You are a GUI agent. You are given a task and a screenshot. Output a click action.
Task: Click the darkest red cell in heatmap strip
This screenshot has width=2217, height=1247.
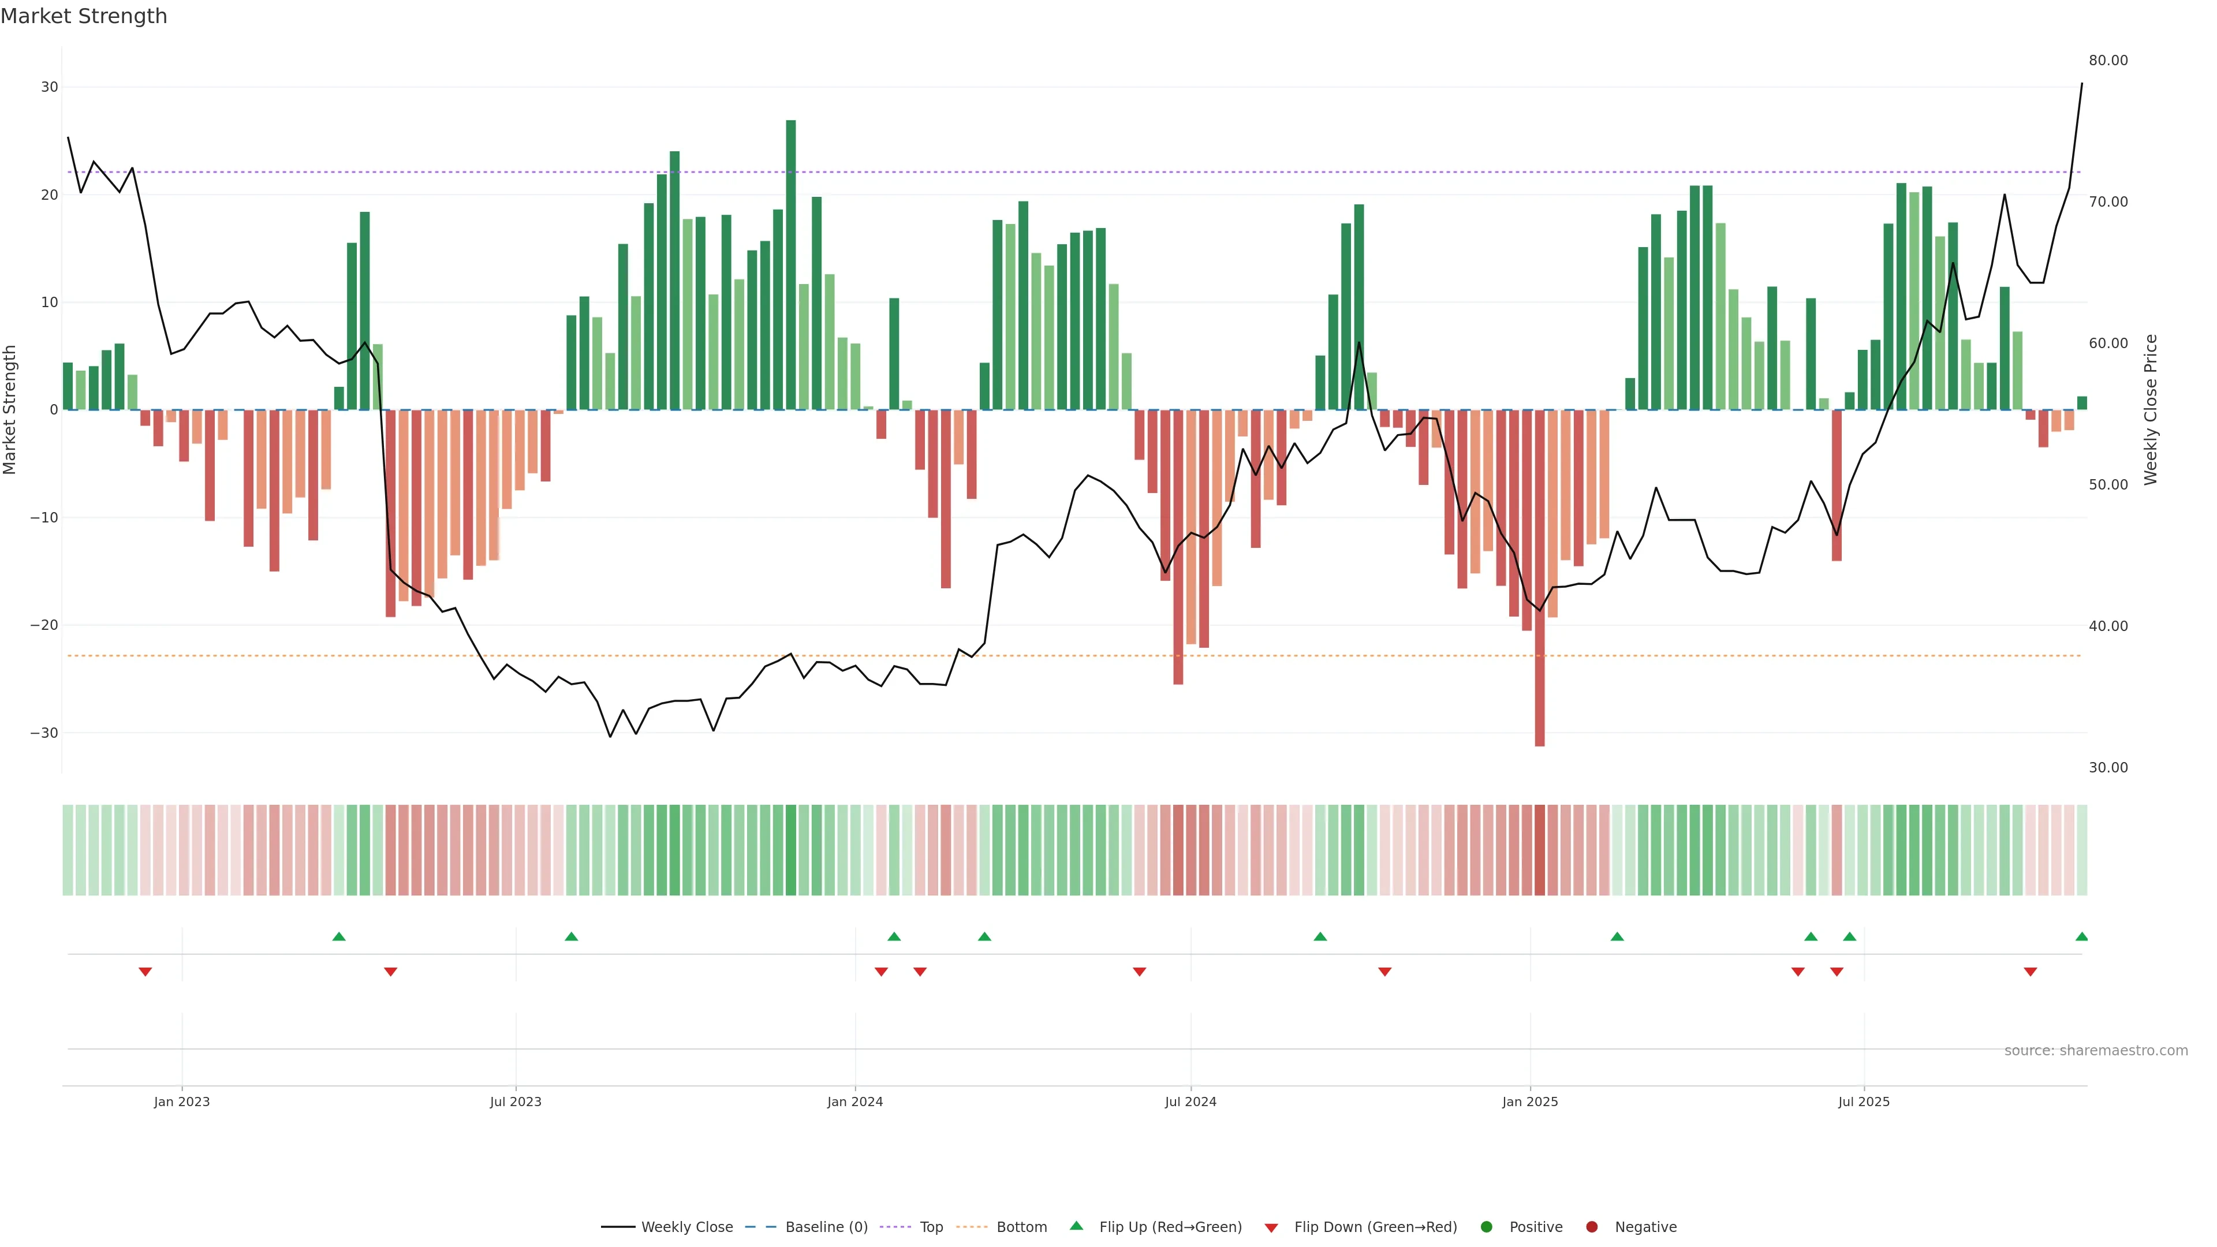tap(1540, 850)
